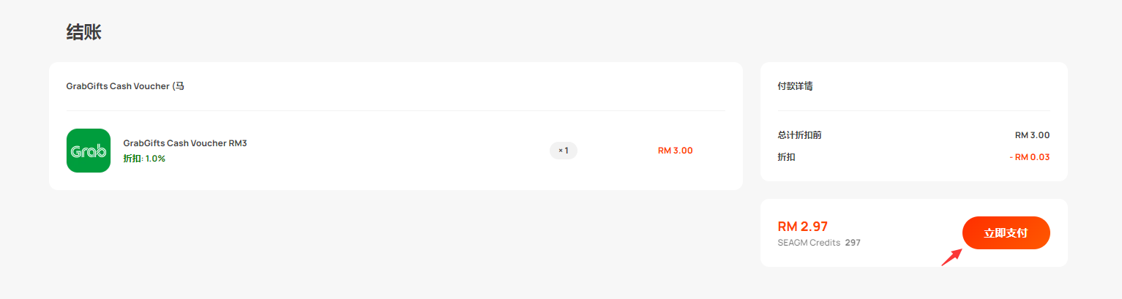1122x299 pixels.
Task: Click the 297 credits value
Action: [853, 243]
